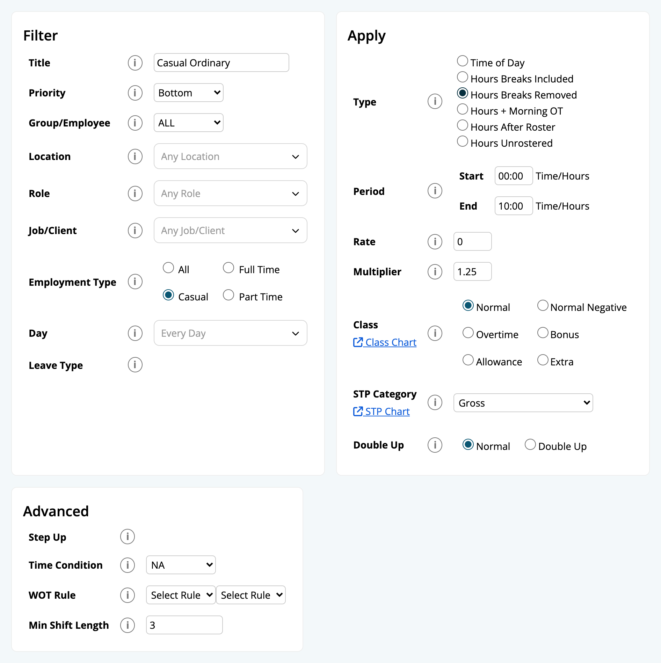Choose Hours Breaks Included radio button
The image size is (661, 663).
click(463, 77)
